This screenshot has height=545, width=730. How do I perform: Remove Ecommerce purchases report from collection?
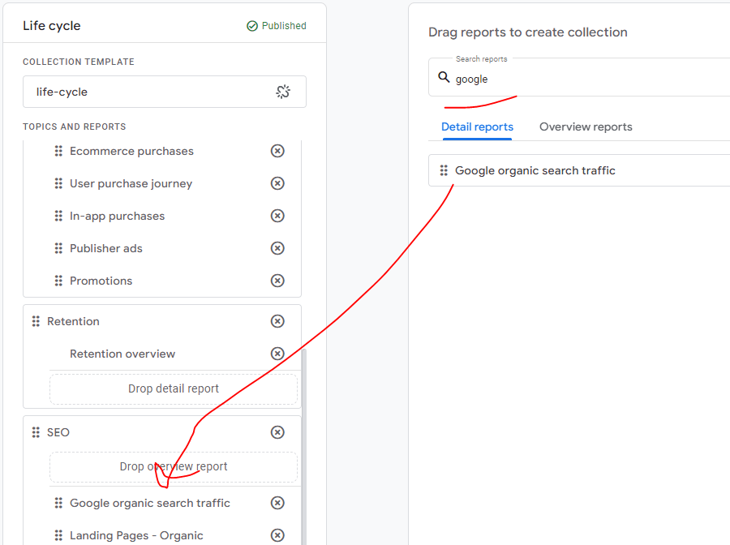coord(277,151)
